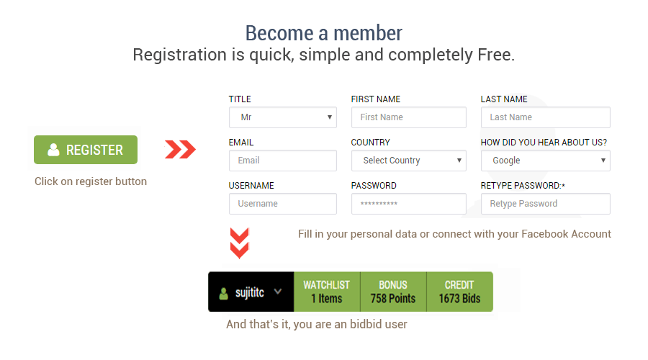
Task: Click the Become a member heading
Action: tap(323, 33)
